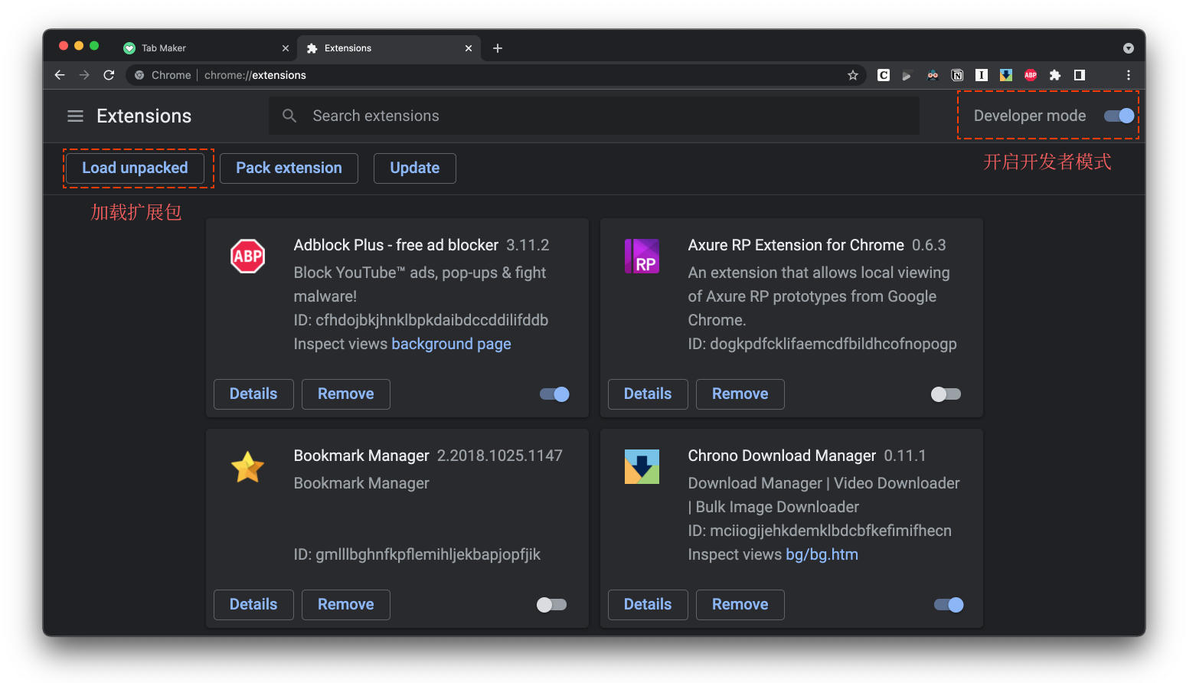Screen dimensions: 1196x683
Task: Reload the current page
Action: [109, 75]
